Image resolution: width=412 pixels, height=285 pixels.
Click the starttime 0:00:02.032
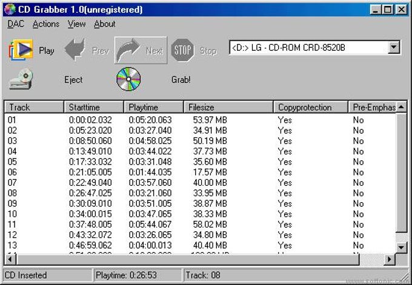click(90, 120)
